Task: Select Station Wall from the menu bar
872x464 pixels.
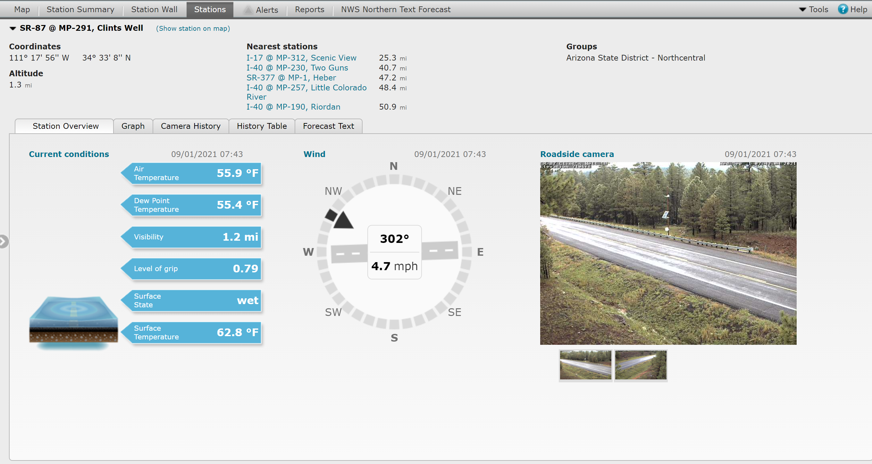Action: point(154,10)
